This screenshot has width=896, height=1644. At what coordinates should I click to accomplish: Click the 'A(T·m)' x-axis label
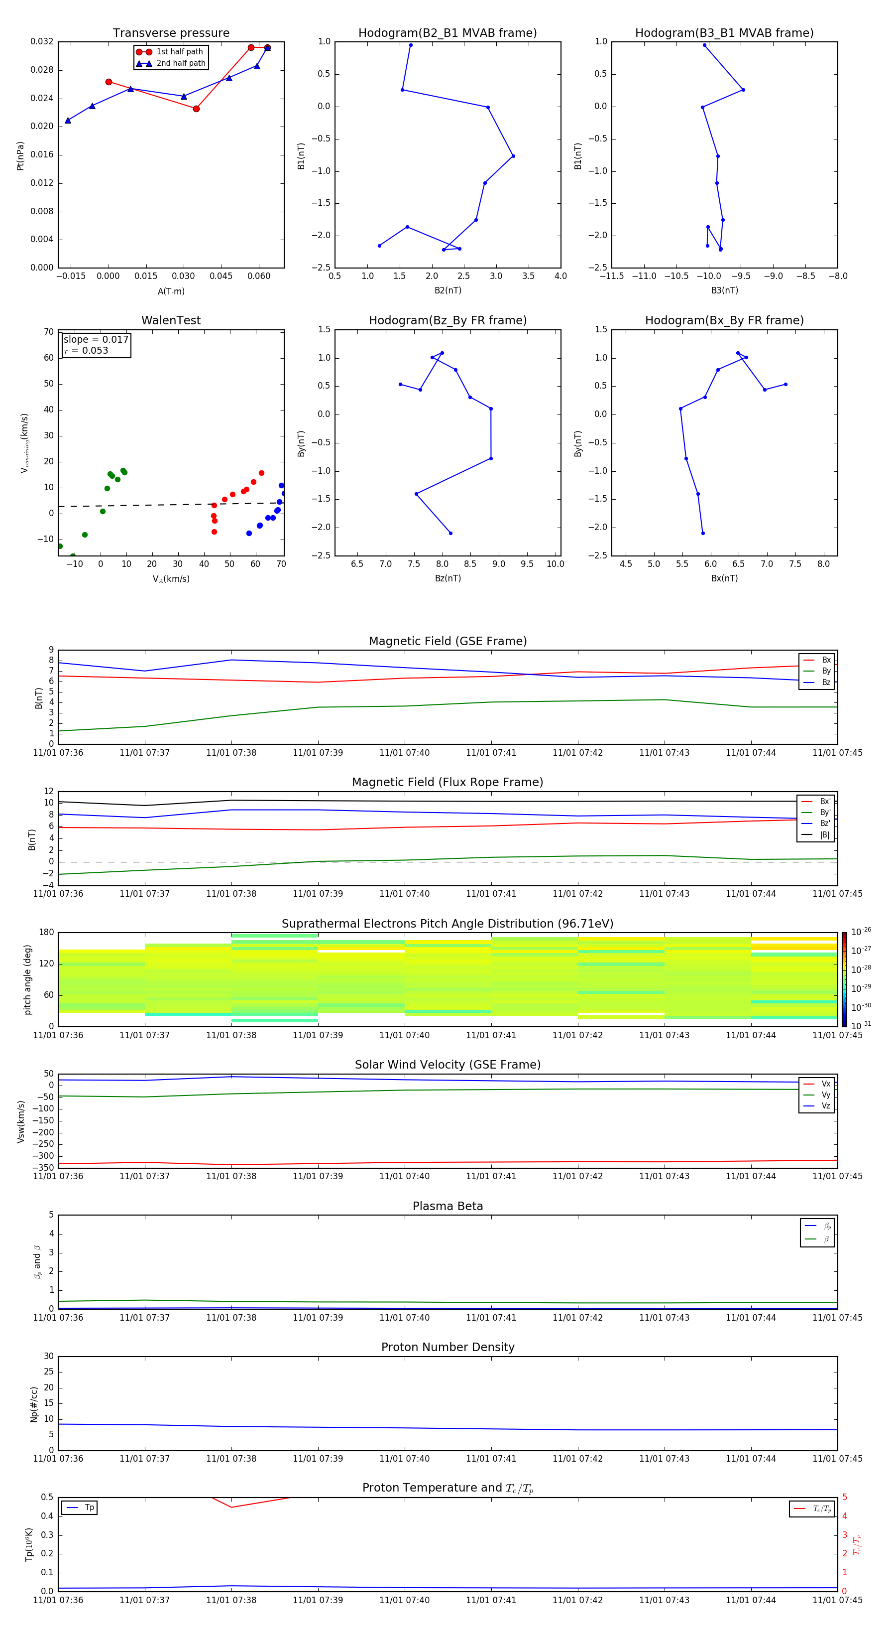(x=171, y=291)
